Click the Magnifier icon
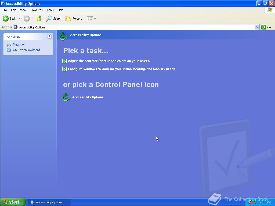The width and height of the screenshot is (275, 206). click(9, 45)
